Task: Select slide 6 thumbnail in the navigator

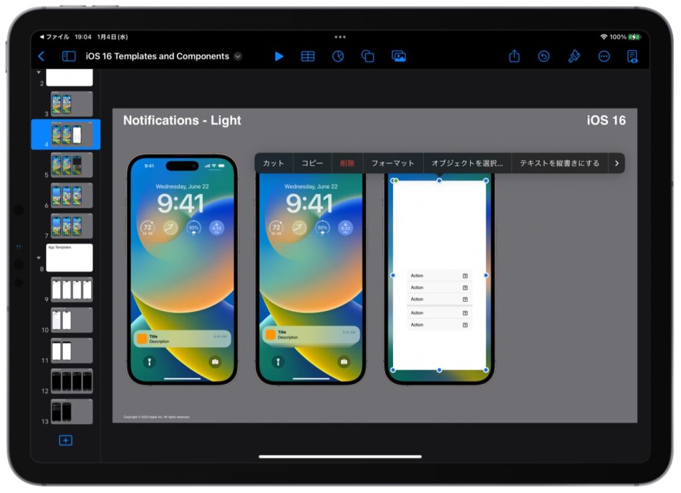Action: [x=70, y=195]
